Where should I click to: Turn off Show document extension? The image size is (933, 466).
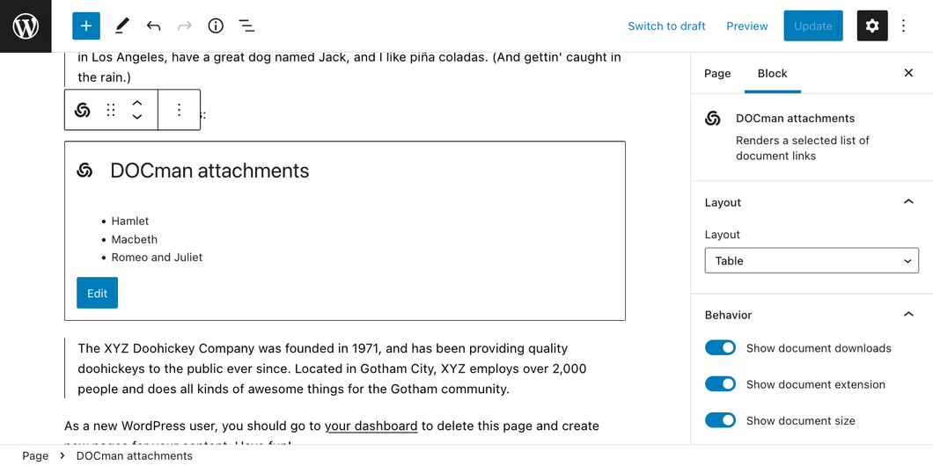pyautogui.click(x=720, y=384)
